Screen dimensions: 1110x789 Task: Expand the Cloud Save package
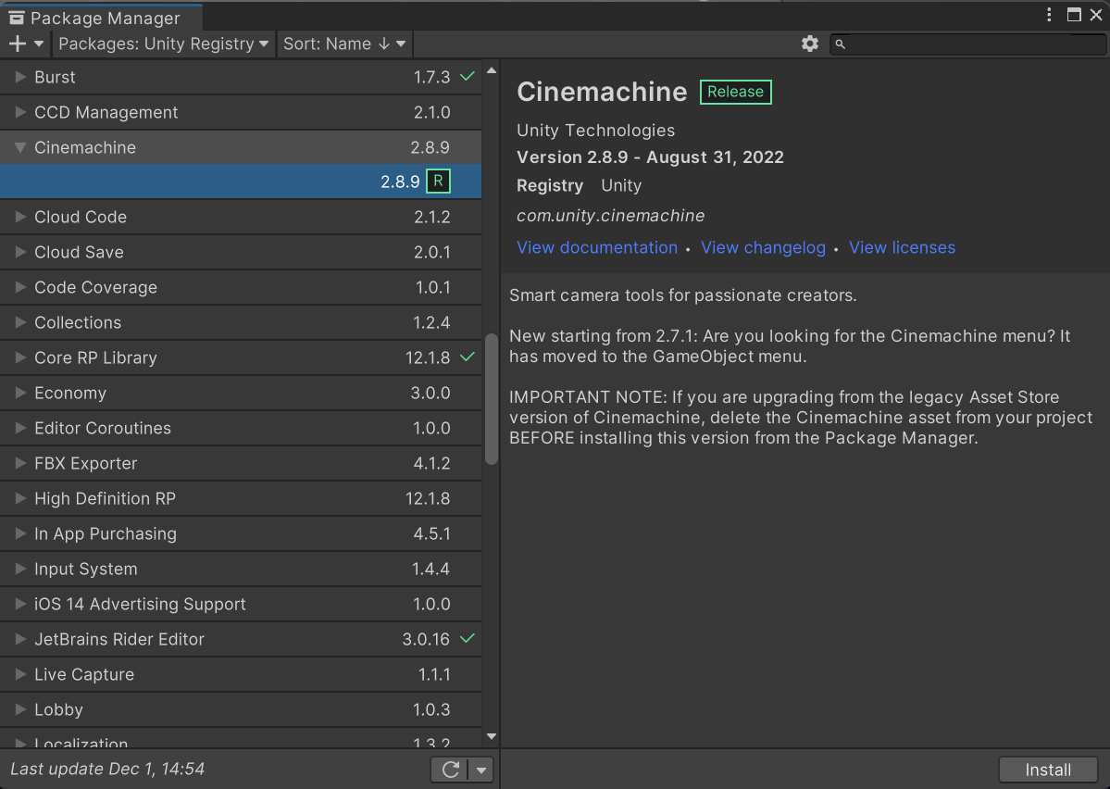pyautogui.click(x=20, y=252)
